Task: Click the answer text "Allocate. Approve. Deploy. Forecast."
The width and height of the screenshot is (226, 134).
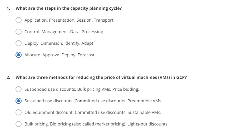Action: click(x=60, y=55)
